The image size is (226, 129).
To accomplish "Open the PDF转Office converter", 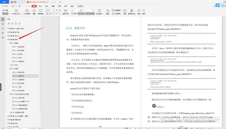I will (16, 12).
